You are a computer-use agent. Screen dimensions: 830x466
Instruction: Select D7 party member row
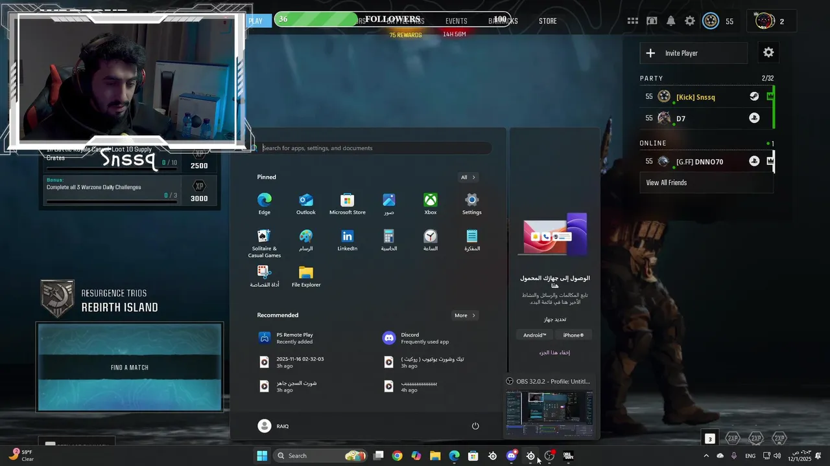point(707,118)
